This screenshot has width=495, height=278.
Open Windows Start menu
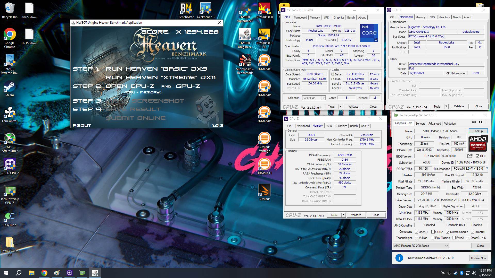click(x=6, y=273)
